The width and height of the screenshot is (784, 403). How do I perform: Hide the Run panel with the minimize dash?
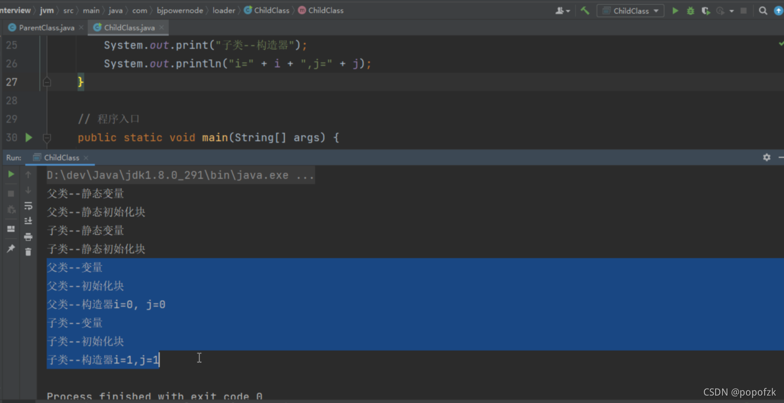(x=781, y=157)
